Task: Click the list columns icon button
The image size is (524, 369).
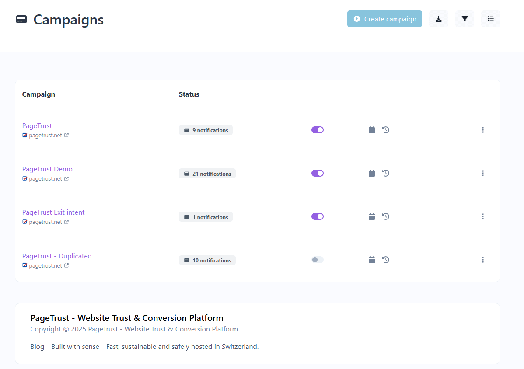Action: 490,19
